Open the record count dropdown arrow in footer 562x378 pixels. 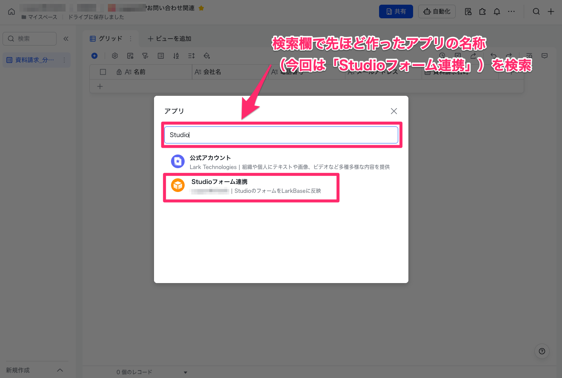(185, 372)
